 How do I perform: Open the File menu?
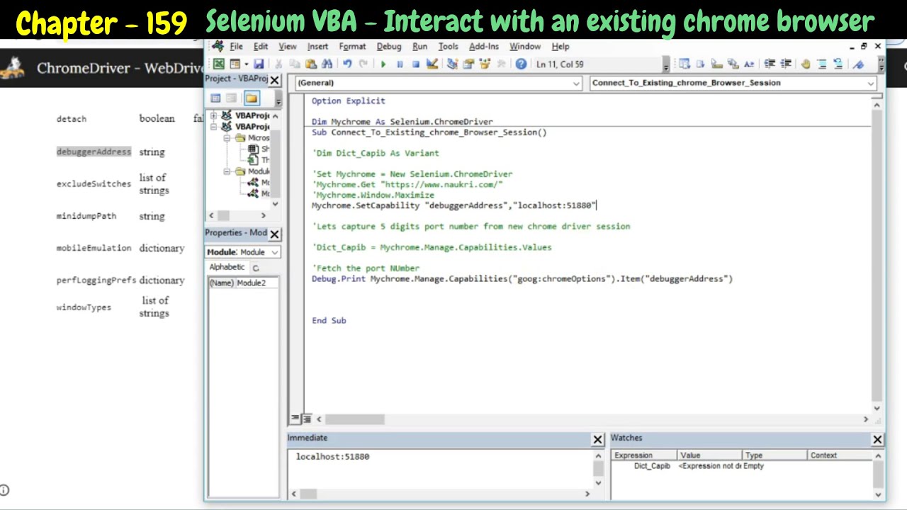click(236, 47)
